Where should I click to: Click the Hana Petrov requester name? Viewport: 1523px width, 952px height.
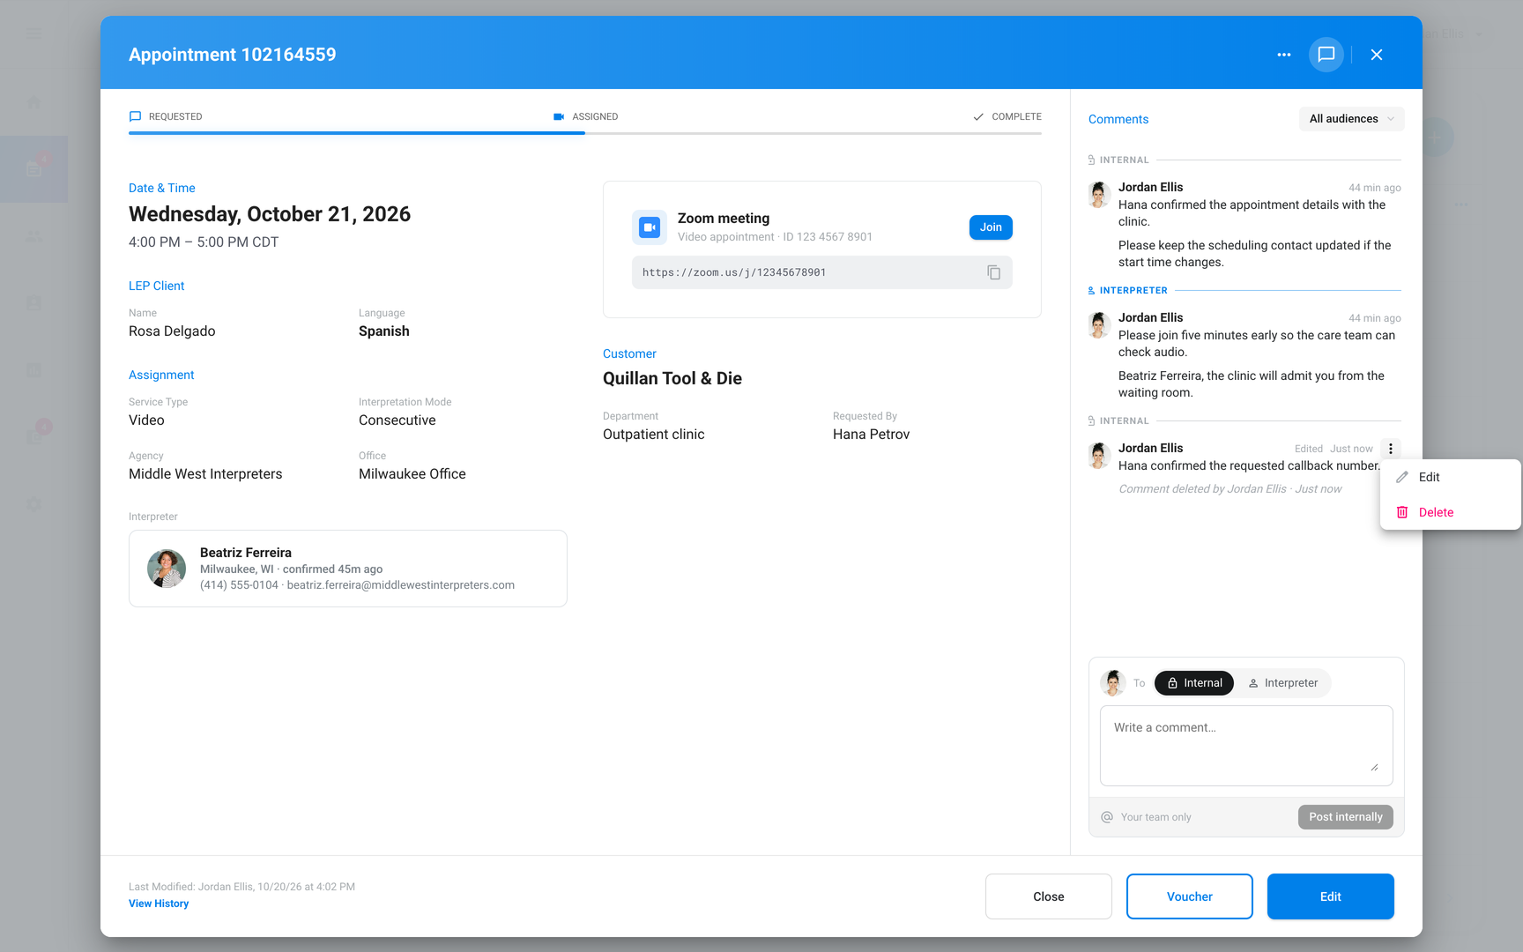(871, 435)
